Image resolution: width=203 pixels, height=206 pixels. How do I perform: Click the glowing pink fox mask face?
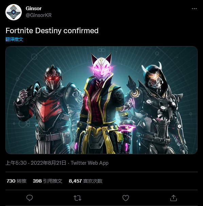point(101,68)
